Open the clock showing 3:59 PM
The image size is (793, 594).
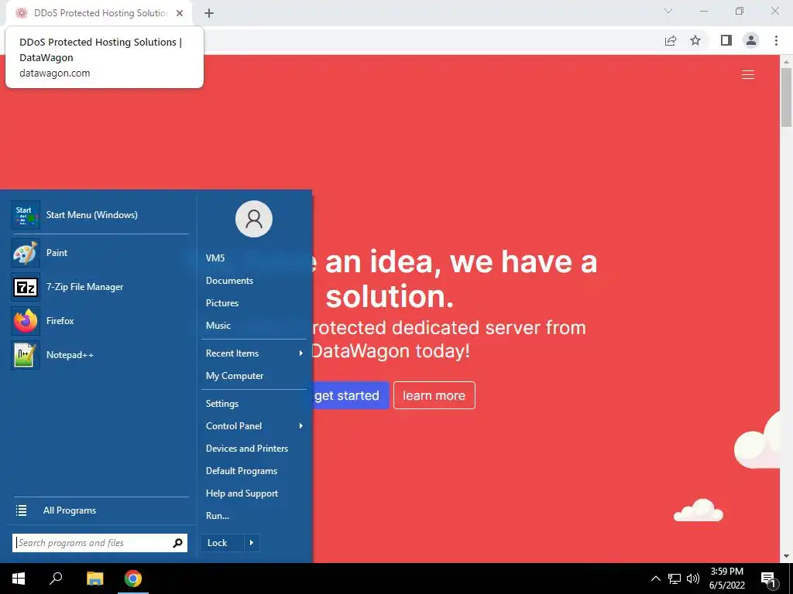point(726,579)
